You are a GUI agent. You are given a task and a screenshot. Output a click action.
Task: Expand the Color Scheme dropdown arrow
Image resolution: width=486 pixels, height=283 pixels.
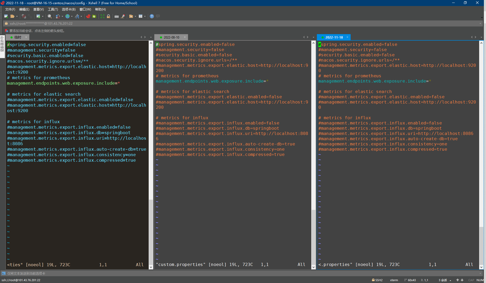tap(62, 16)
